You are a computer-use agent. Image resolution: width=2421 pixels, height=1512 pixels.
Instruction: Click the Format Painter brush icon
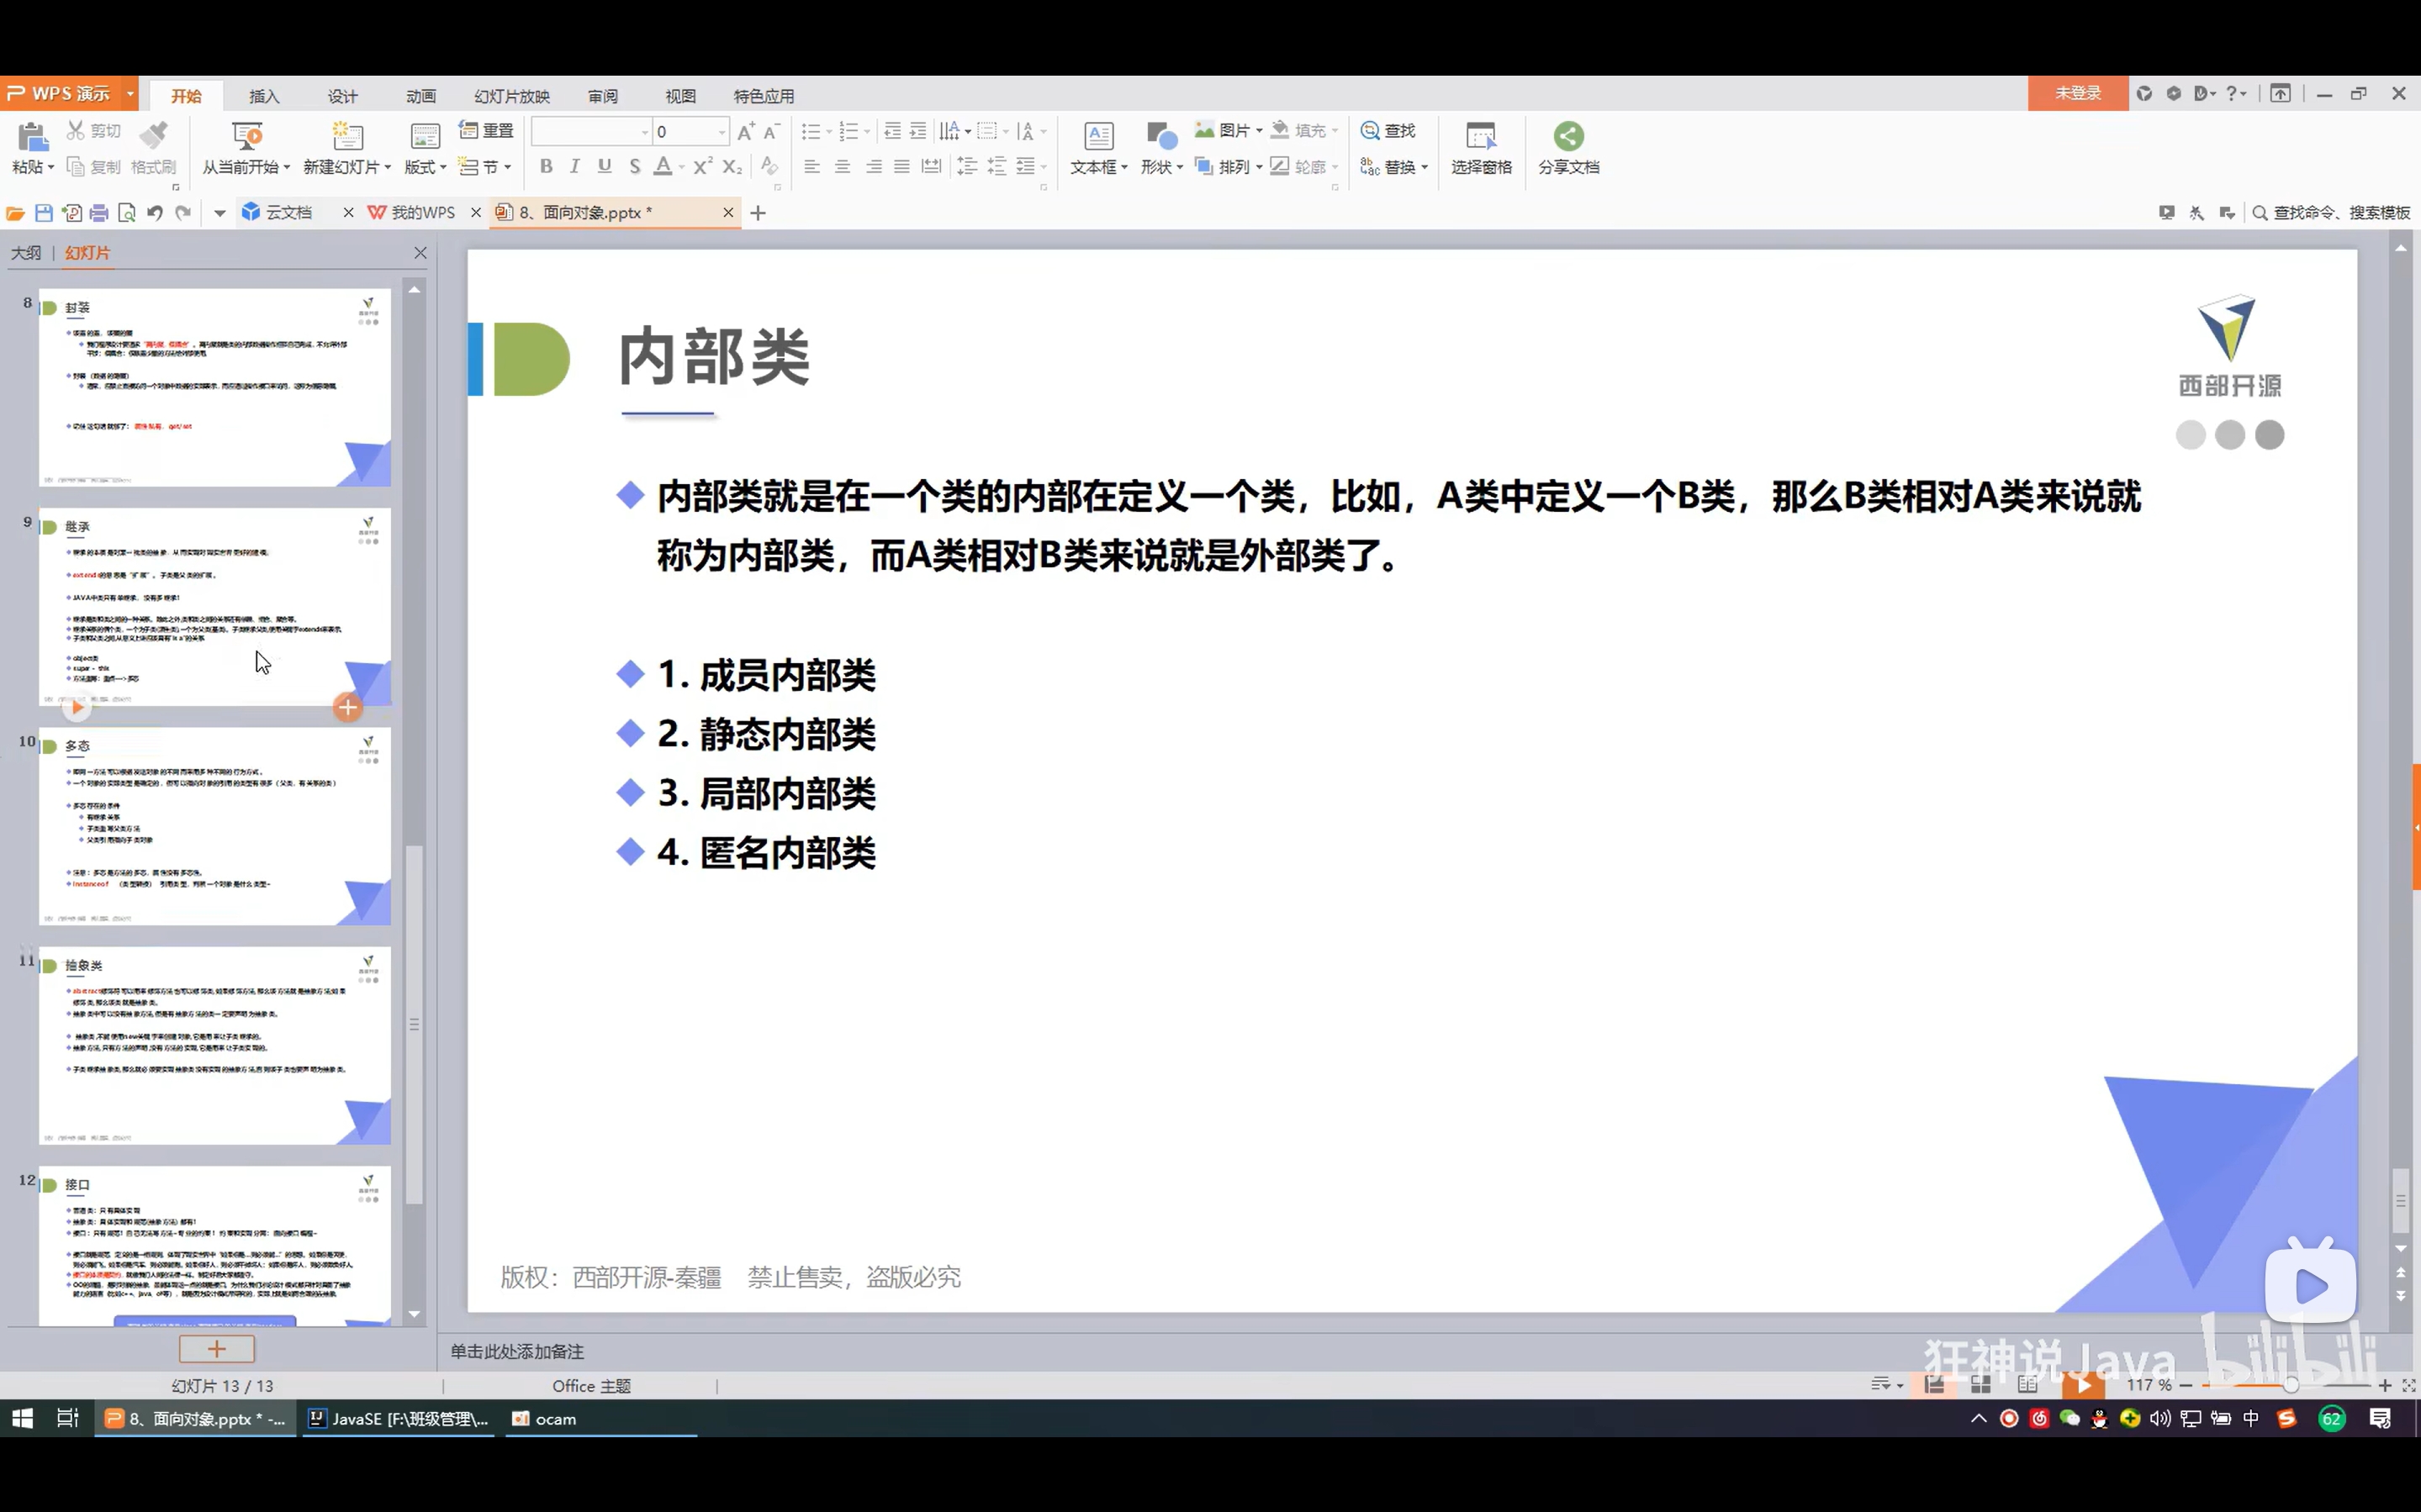pyautogui.click(x=154, y=134)
